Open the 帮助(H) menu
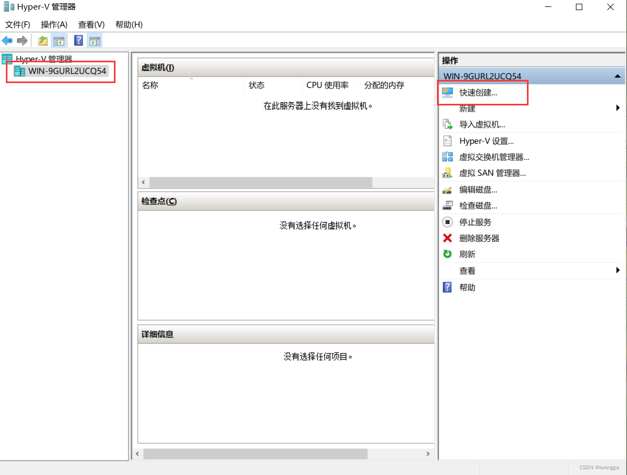 129,24
